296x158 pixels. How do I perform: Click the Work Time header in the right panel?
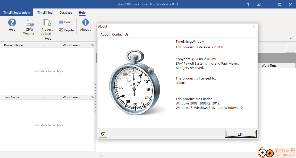[269, 66]
